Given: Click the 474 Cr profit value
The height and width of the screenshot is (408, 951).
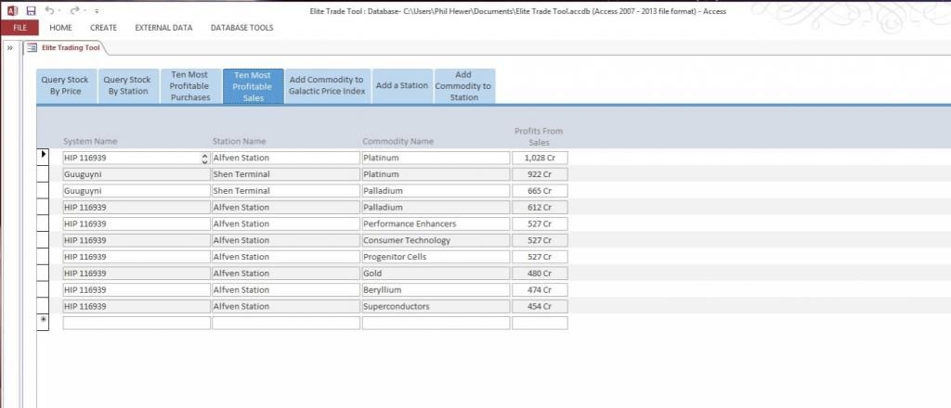Looking at the screenshot, I should [x=540, y=290].
